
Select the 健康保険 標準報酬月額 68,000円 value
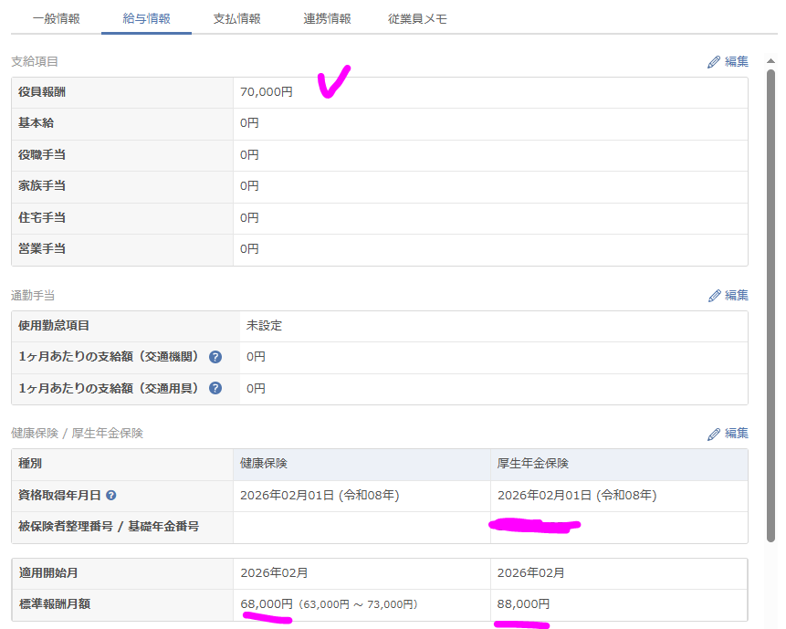[267, 604]
